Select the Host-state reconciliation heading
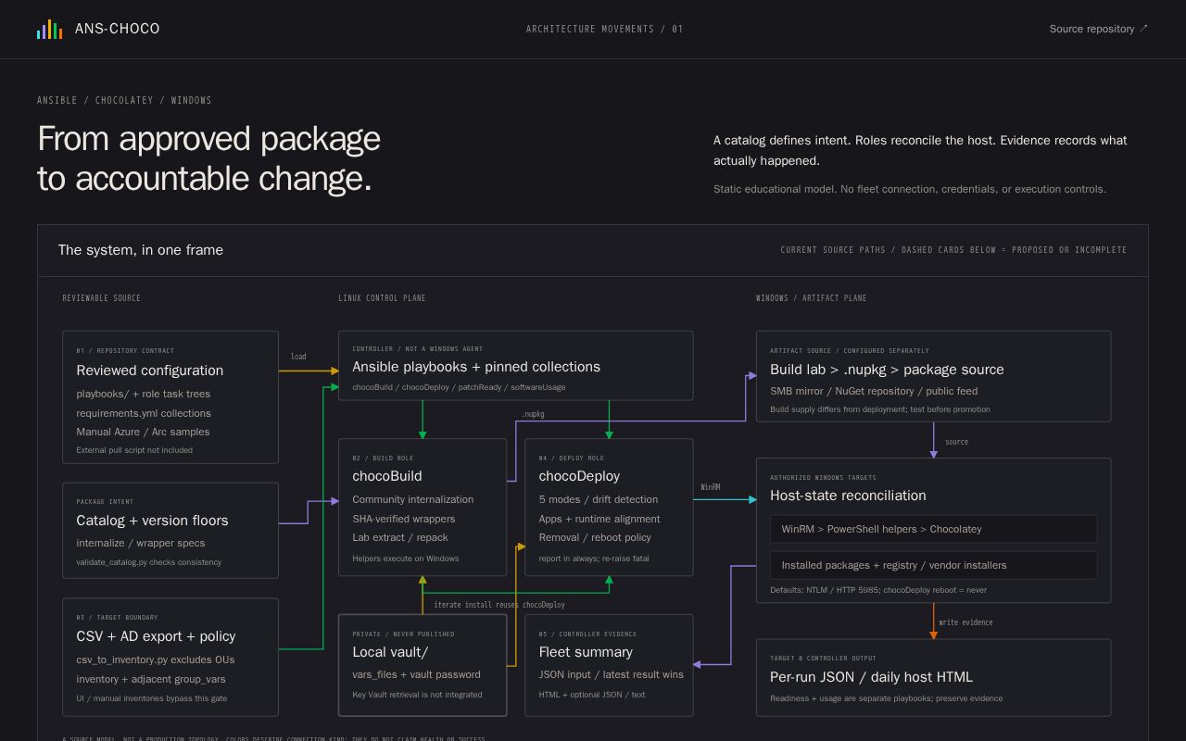 [848, 496]
